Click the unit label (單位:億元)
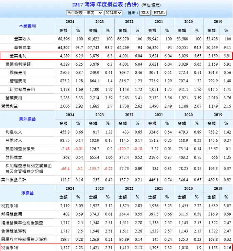Viewport: 233px width, 251px height. [151, 5]
